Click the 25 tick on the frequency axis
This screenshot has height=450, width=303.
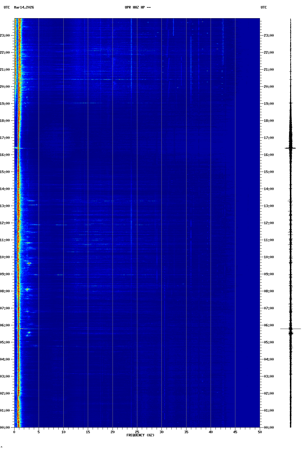coord(137,432)
